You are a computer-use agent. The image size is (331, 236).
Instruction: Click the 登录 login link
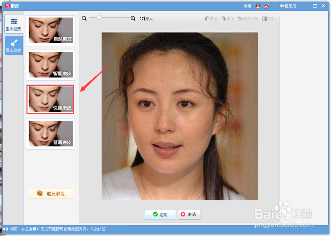coord(247,6)
